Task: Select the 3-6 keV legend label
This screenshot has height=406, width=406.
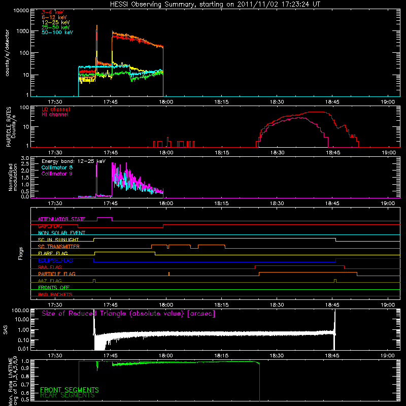Action: [x=53, y=12]
